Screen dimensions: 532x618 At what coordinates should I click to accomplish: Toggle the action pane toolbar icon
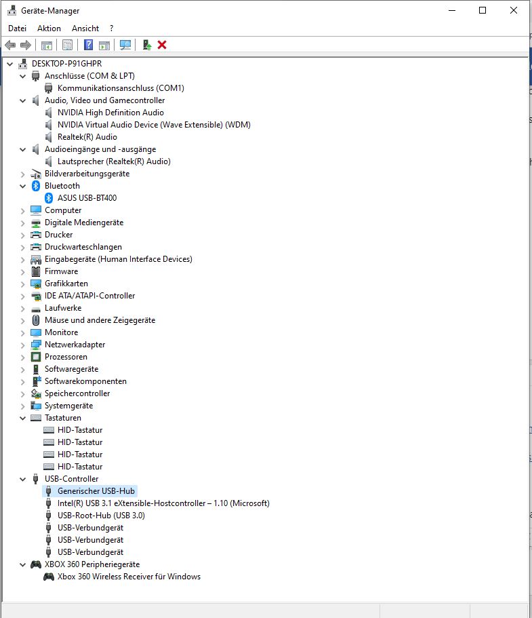click(x=104, y=45)
